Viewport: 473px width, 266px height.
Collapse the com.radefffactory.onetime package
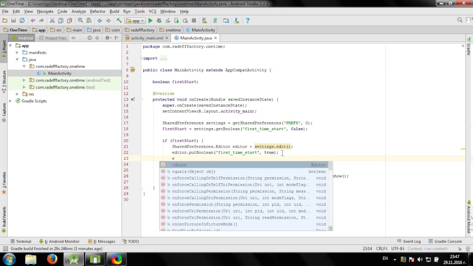coord(24,66)
